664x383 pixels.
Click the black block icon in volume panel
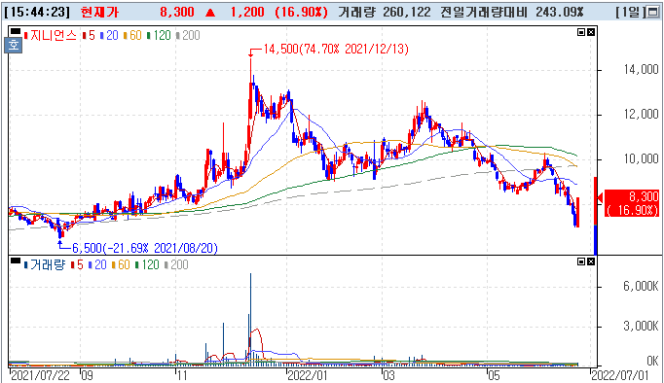coord(16,261)
